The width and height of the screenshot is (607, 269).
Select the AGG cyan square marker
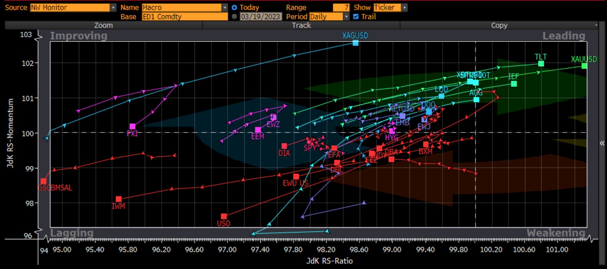[x=476, y=100]
